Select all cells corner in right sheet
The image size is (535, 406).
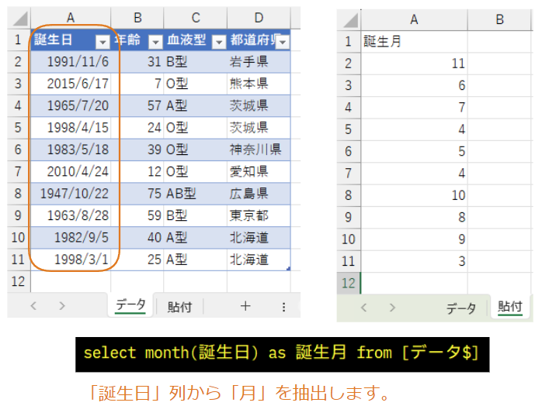[x=349, y=19]
